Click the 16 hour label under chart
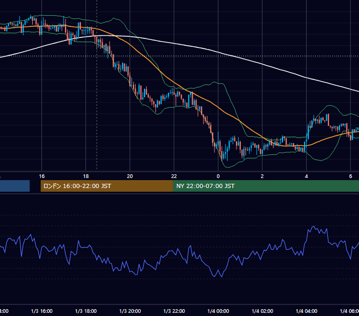This screenshot has width=359, height=316. (x=42, y=176)
